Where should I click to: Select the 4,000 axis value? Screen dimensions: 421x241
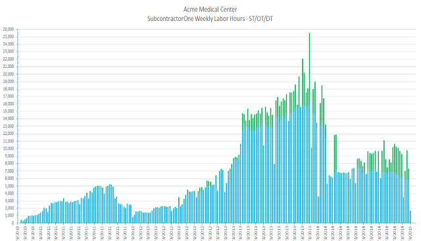tap(9, 193)
